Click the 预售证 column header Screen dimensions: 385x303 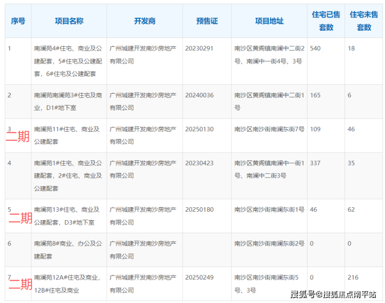(x=207, y=21)
